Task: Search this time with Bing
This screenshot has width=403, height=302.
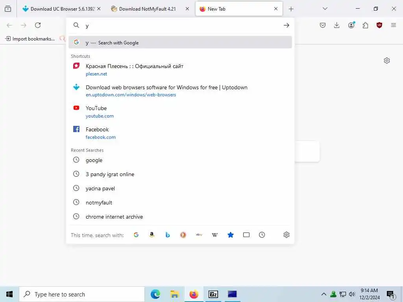Action: point(168,235)
